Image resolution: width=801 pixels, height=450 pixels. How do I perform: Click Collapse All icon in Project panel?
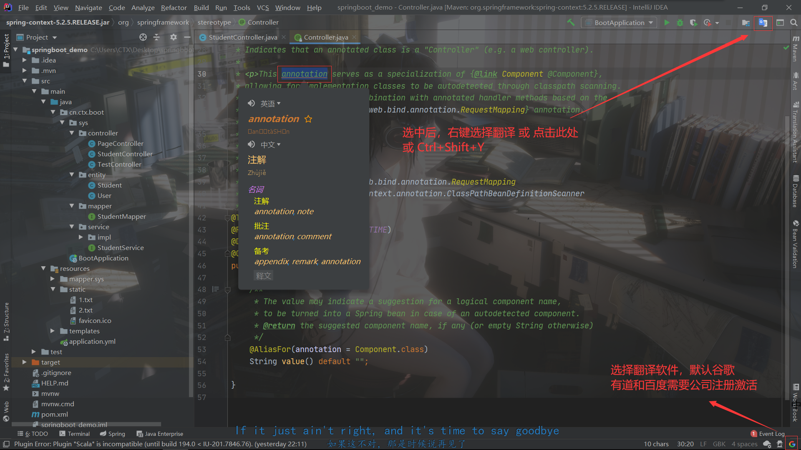[x=157, y=37]
